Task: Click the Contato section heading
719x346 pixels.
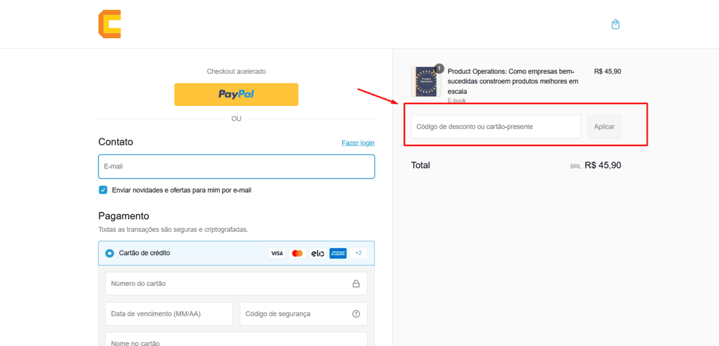Action: pos(116,142)
